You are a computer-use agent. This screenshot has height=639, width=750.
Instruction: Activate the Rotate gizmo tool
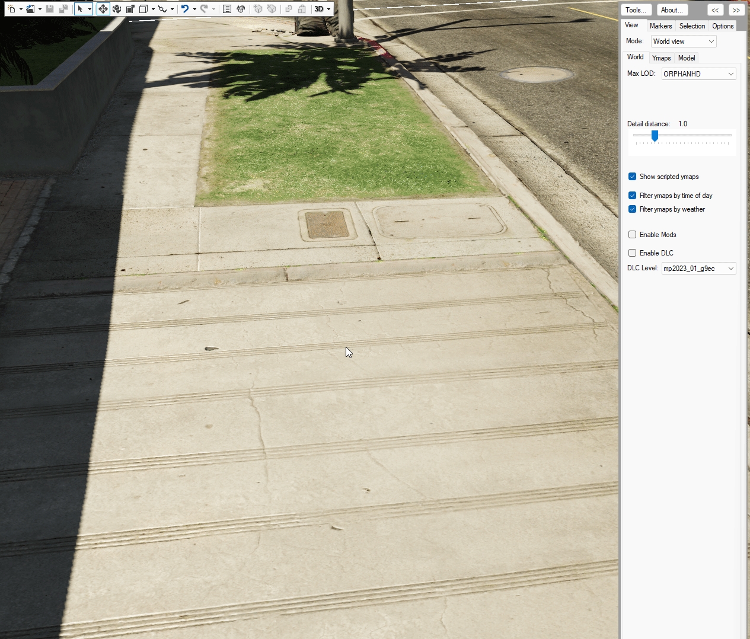117,9
